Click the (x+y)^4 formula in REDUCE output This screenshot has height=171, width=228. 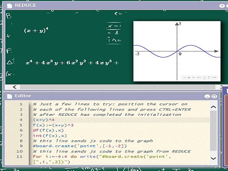click(36, 30)
